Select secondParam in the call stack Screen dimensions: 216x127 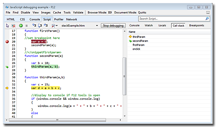point(140,41)
